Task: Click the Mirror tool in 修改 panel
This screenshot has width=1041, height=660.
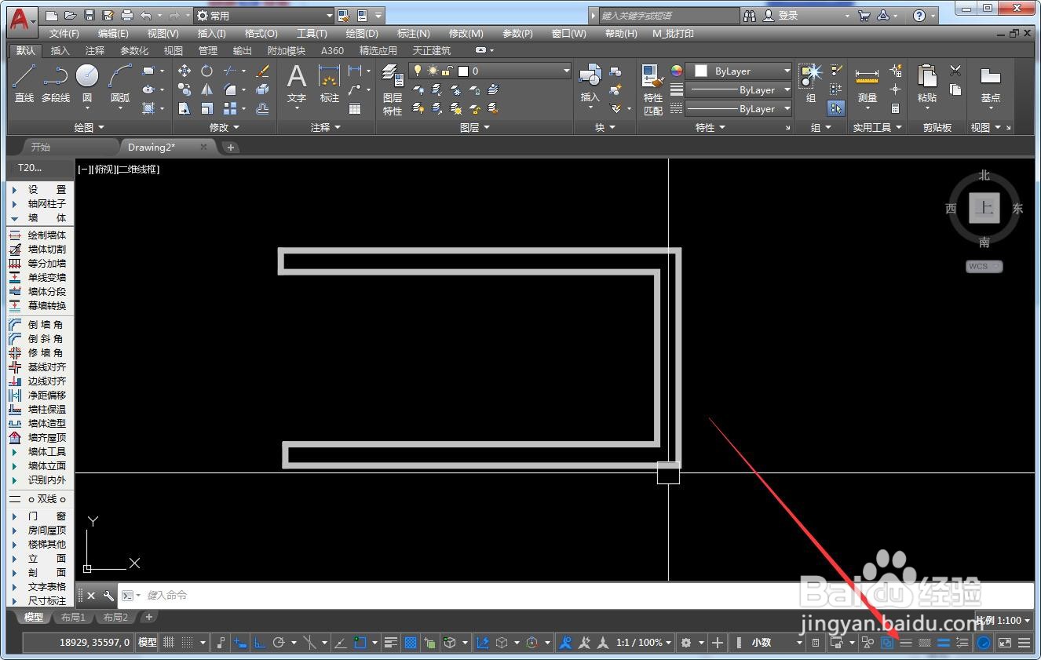Action: coord(206,89)
